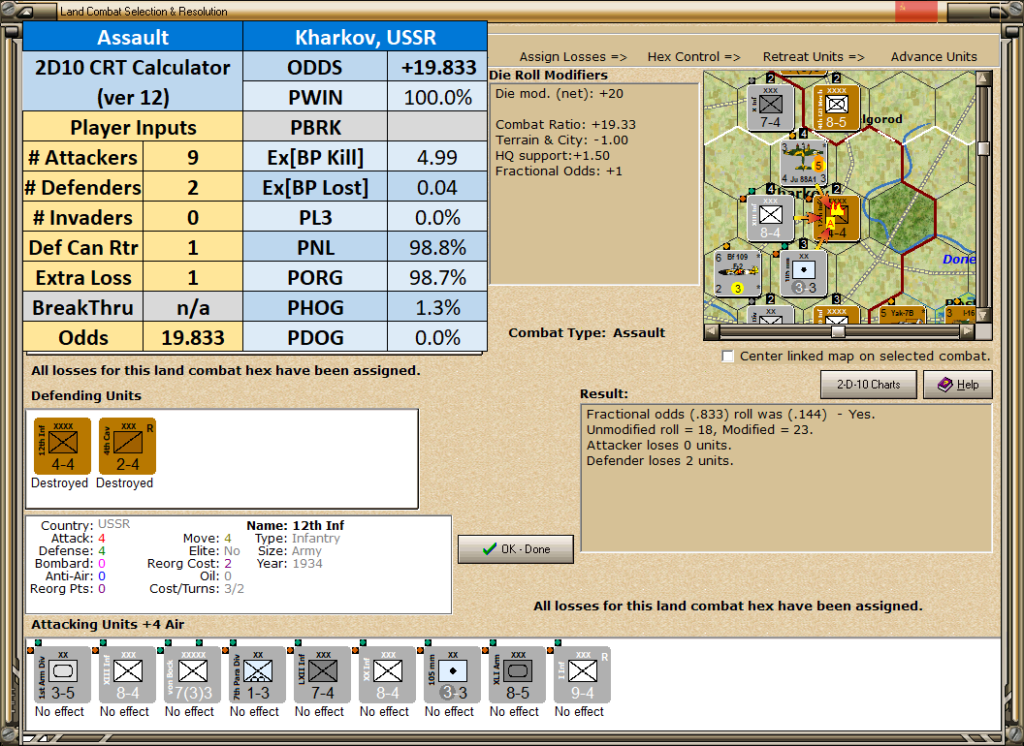
Task: Open Advance Units step
Action: [x=934, y=57]
